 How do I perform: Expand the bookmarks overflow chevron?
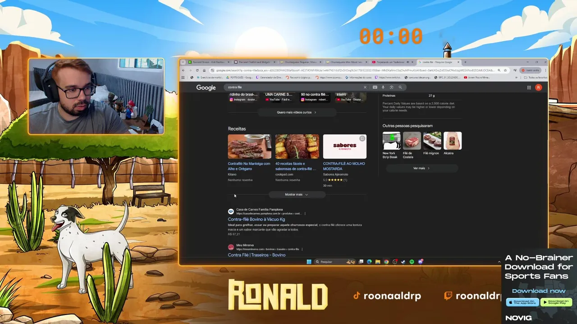click(516, 77)
